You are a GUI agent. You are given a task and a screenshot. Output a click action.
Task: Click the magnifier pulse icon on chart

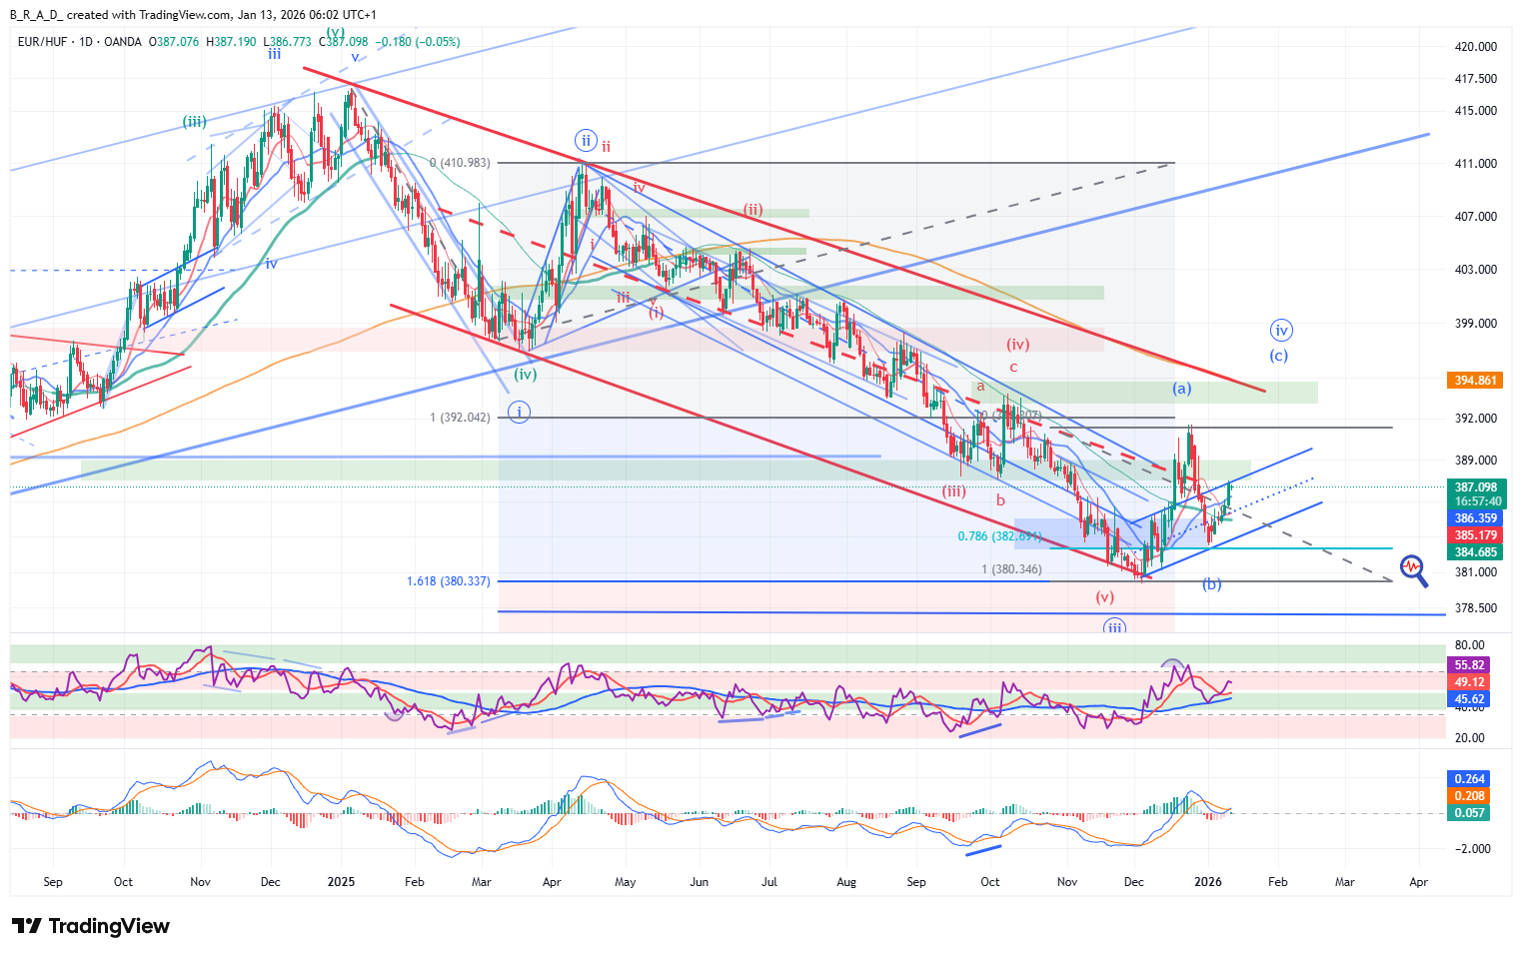pos(1413,569)
